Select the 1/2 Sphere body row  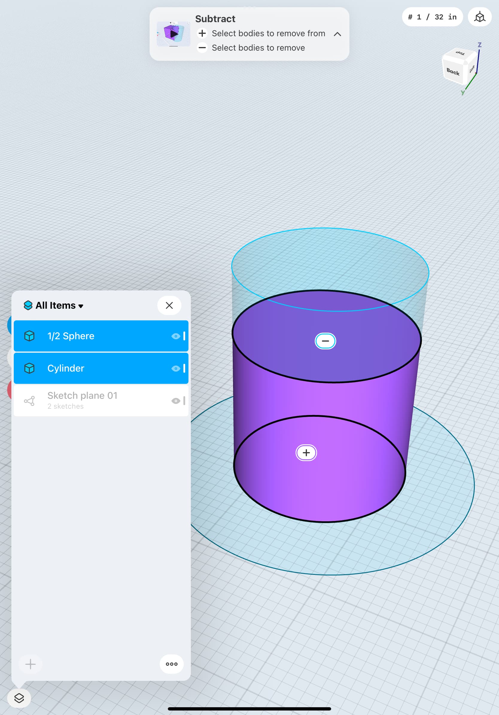101,336
